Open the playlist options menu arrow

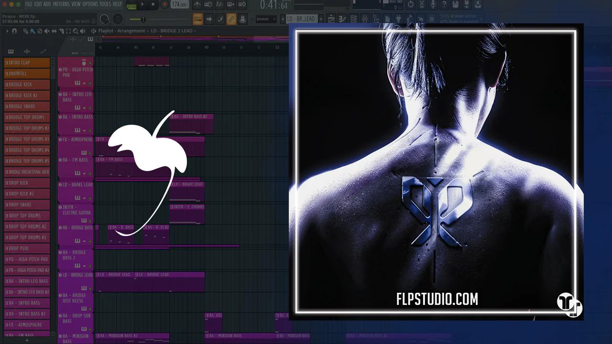[x=7, y=31]
